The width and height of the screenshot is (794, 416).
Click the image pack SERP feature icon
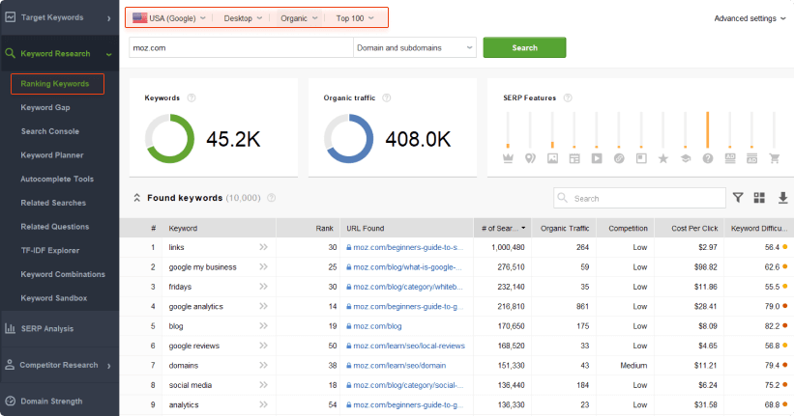coord(552,158)
